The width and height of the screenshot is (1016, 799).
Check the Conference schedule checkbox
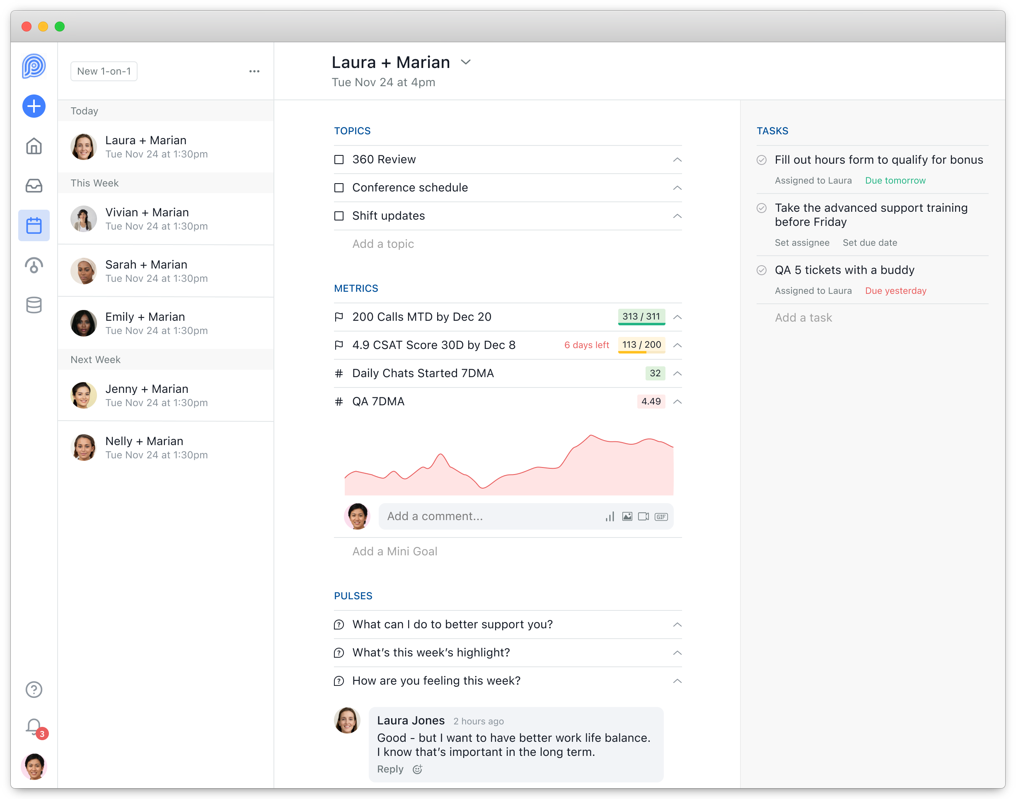[339, 188]
